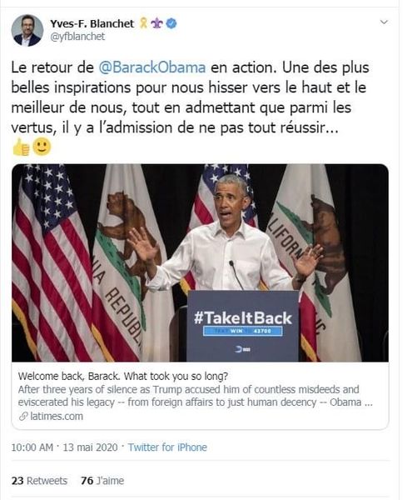Click the smiling face emoji in tweet
The width and height of the screenshot is (407, 500).
click(x=42, y=147)
